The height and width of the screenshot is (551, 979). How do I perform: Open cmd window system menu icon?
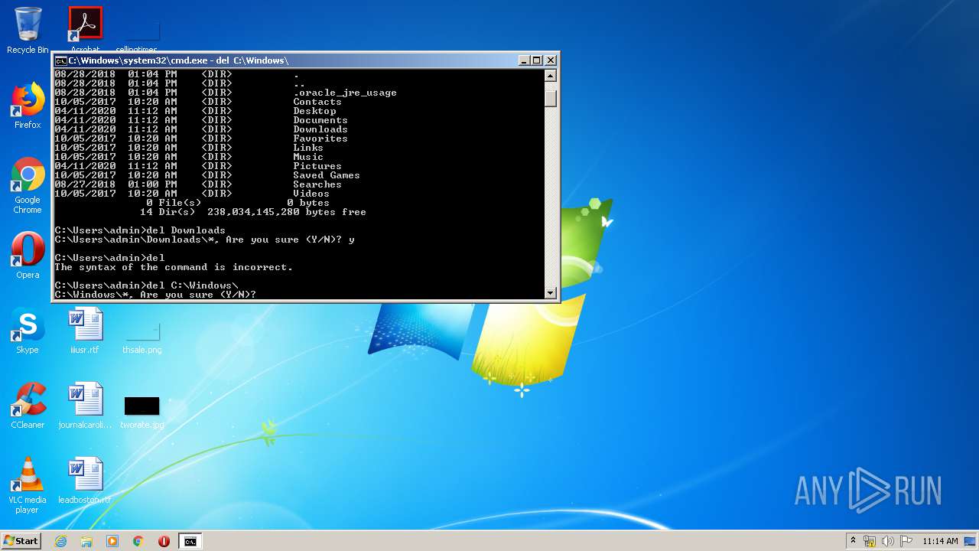pyautogui.click(x=60, y=60)
